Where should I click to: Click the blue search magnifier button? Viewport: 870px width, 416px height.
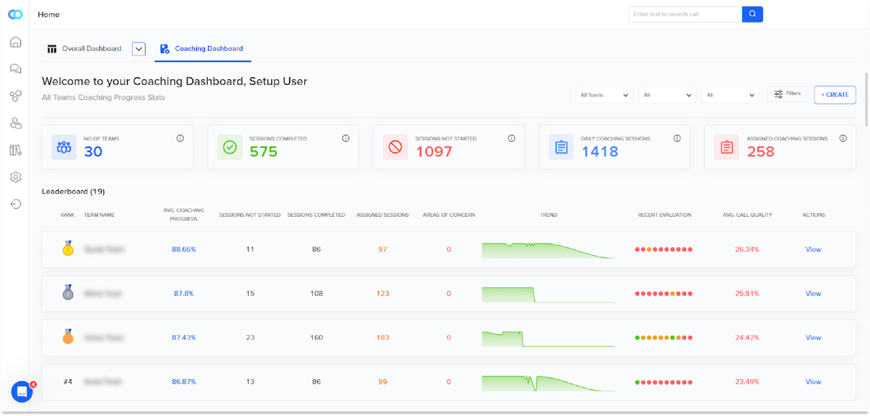pos(752,14)
